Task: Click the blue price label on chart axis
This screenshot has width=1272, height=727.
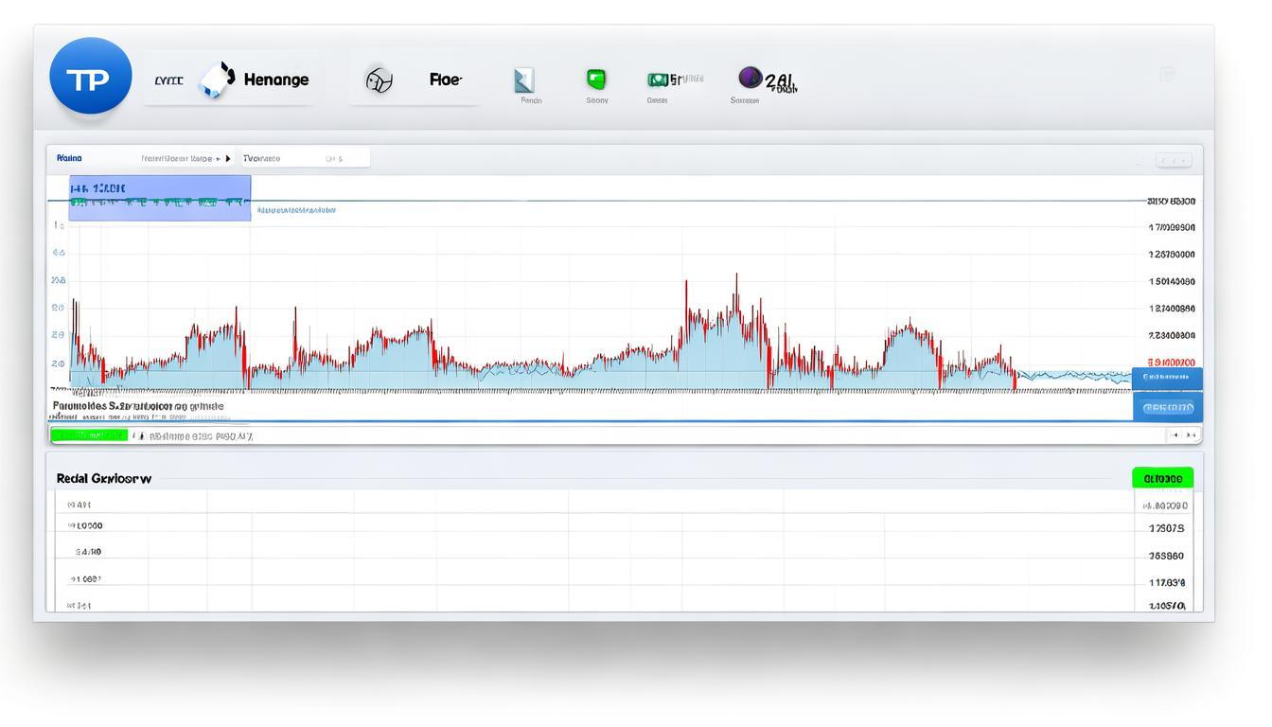Action: click(1167, 377)
